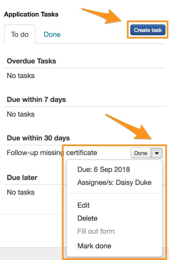This screenshot has height=260, width=169.
Task: Click Assignee/s: Daisy Duke in menu
Action: click(114, 182)
